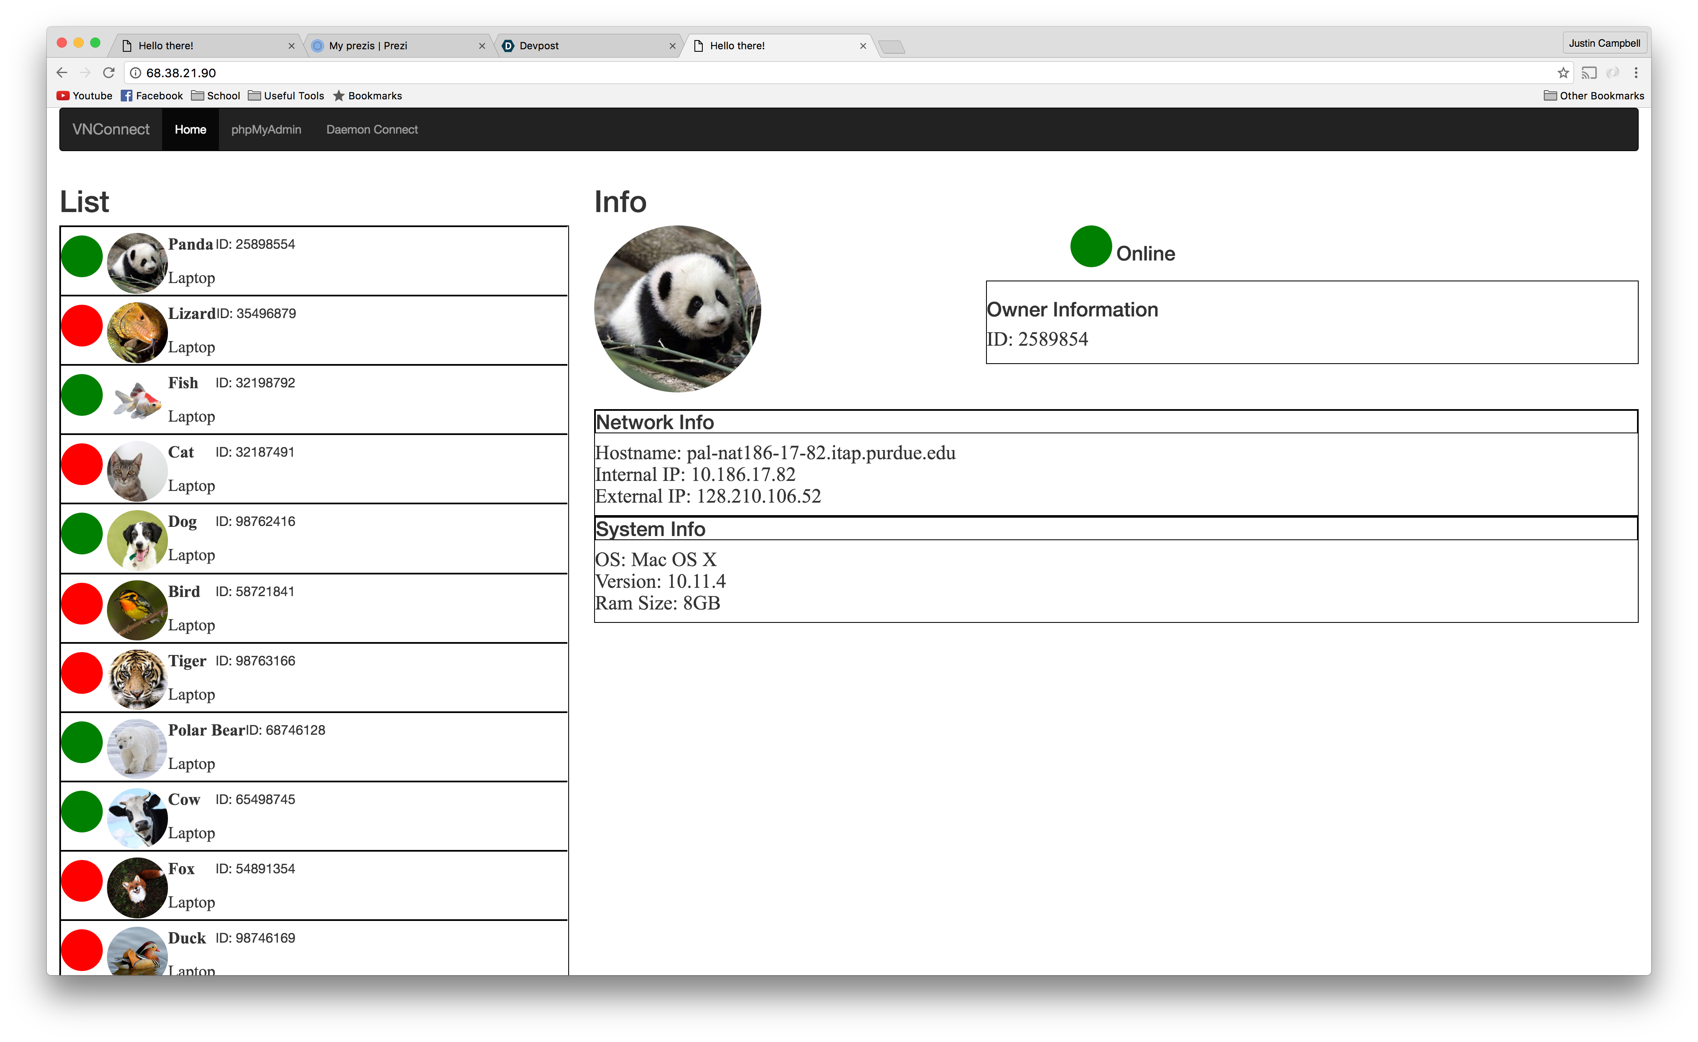This screenshot has height=1042, width=1698.
Task: Click the address bar URL field
Action: (828, 72)
